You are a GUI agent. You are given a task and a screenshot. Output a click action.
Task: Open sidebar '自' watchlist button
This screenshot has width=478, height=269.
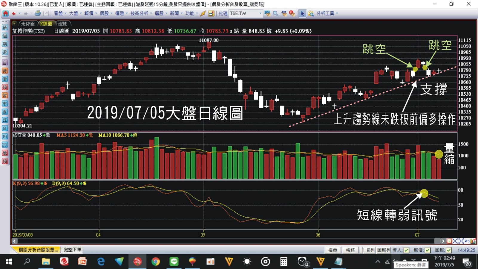click(4, 63)
